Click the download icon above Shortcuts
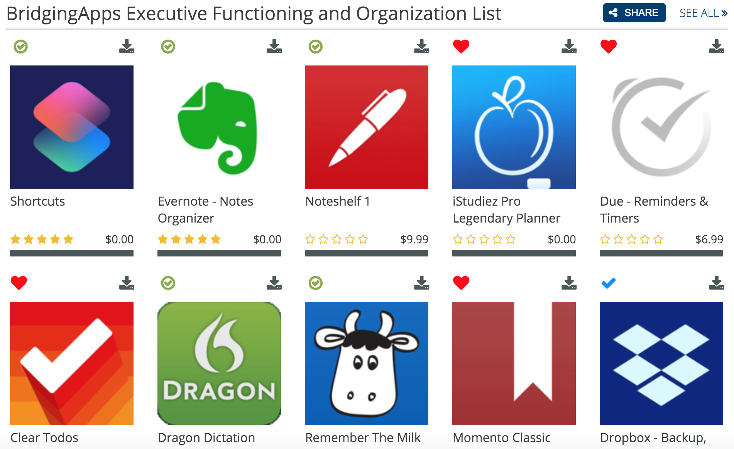The image size is (734, 449). (x=127, y=46)
